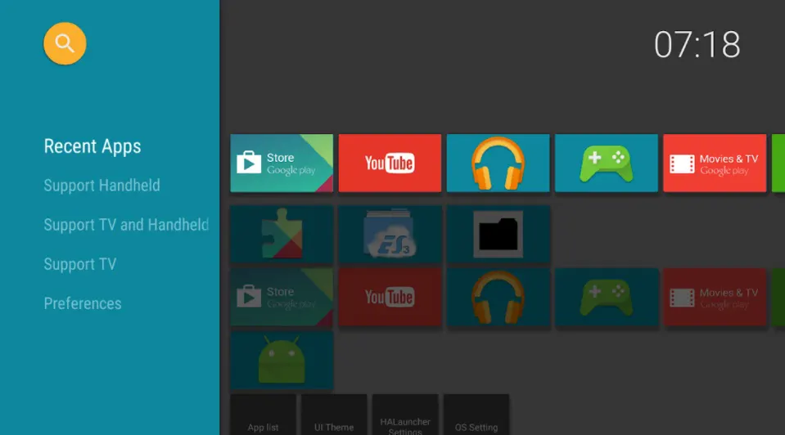Open the App list button

click(263, 415)
